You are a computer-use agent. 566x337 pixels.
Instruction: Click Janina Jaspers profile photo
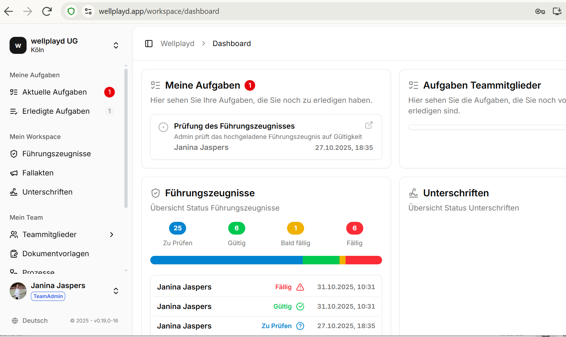pyautogui.click(x=18, y=291)
